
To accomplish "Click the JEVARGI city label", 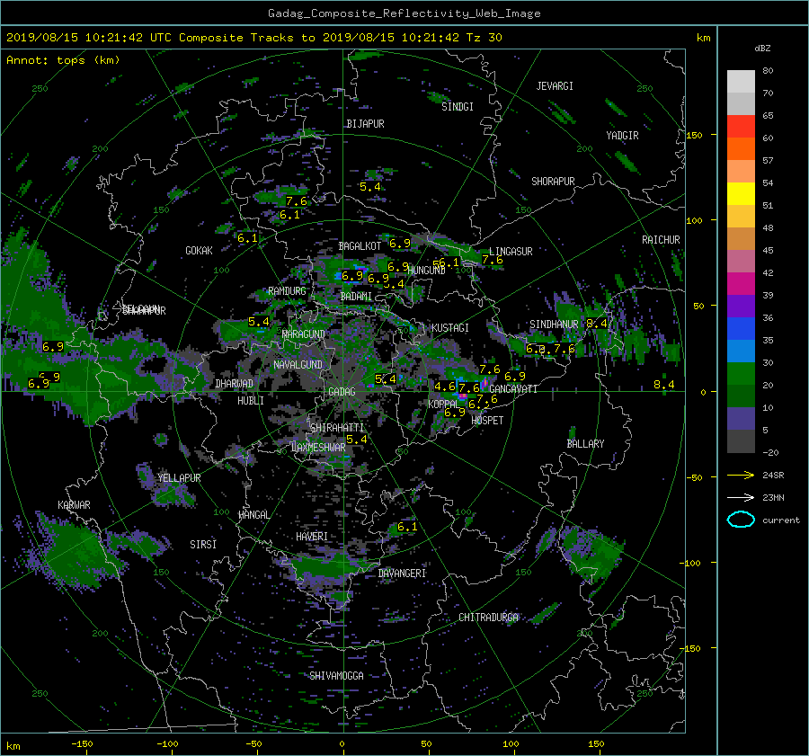I will (x=555, y=86).
